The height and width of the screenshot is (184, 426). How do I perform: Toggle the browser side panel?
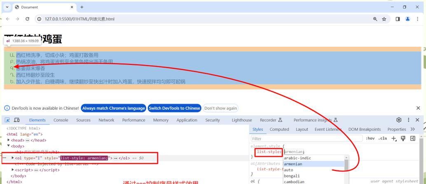pyautogui.click(x=398, y=19)
